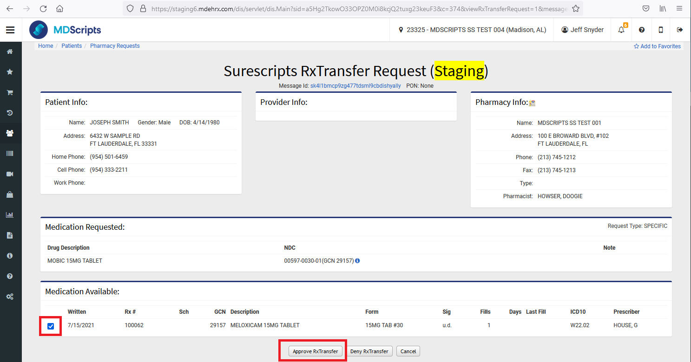Click the shopping cart sidebar icon
The width and height of the screenshot is (691, 362).
pyautogui.click(x=10, y=92)
